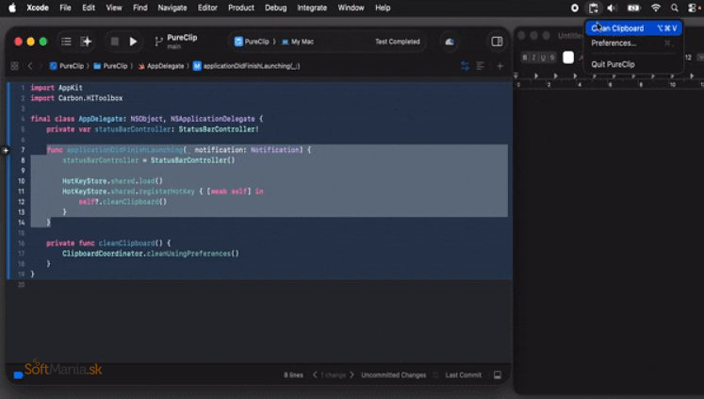Click the Xcode Cloud status icon

point(449,42)
